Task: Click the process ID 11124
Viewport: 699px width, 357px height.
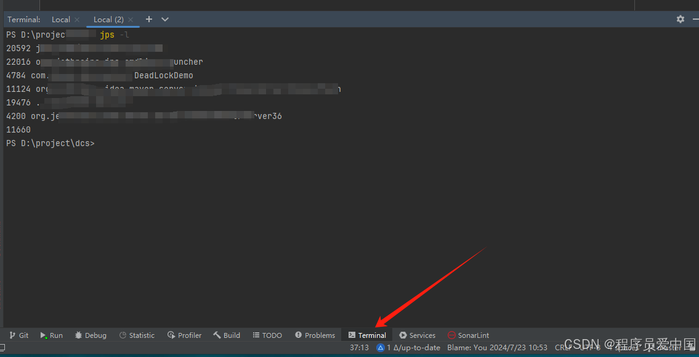Action: [18, 89]
